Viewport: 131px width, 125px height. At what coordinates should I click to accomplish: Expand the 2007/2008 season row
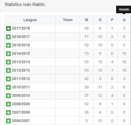coord(8,113)
